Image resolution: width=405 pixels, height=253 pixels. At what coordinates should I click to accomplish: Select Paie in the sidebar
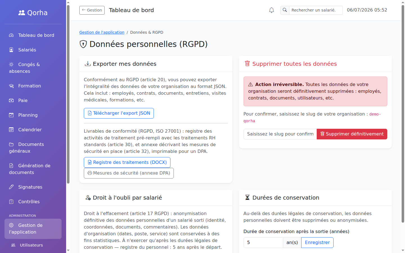click(x=33, y=100)
